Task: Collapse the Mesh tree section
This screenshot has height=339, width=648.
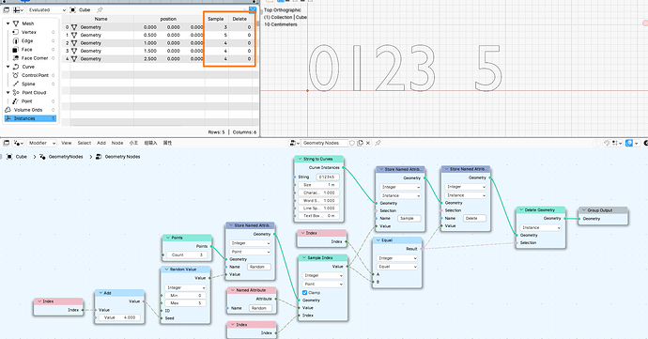Action: pyautogui.click(x=8, y=23)
